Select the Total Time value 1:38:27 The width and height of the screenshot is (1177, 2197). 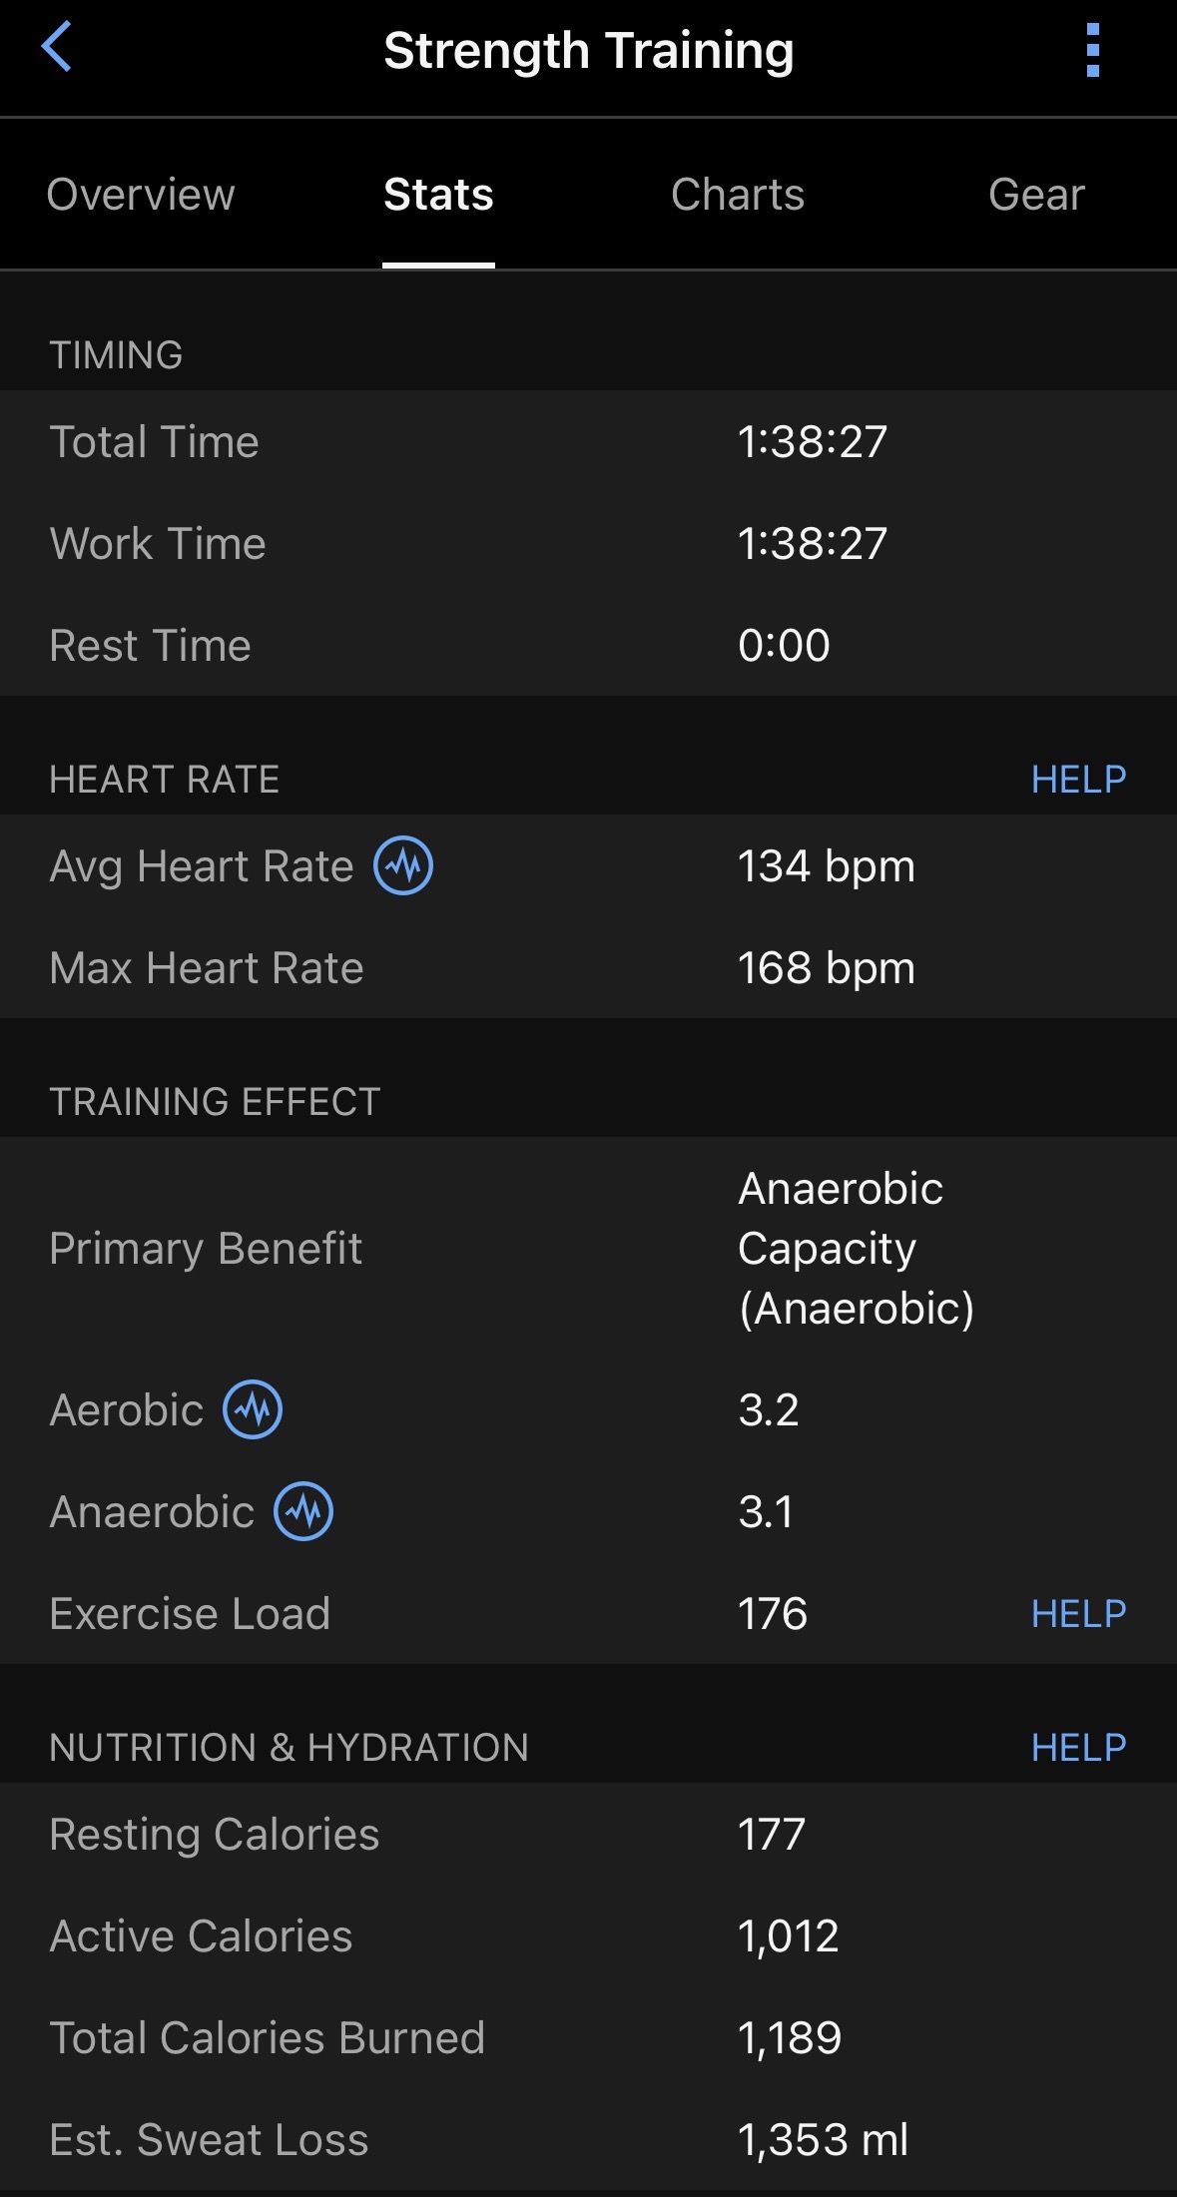pyautogui.click(x=813, y=441)
